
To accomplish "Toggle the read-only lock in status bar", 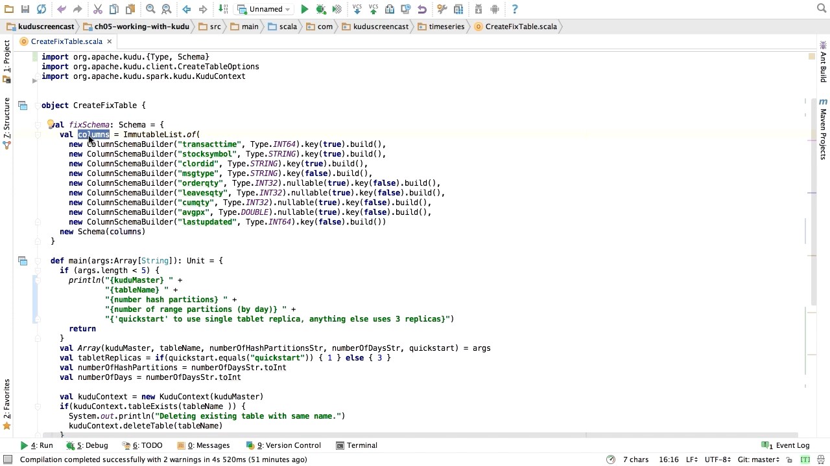I will pos(789,460).
